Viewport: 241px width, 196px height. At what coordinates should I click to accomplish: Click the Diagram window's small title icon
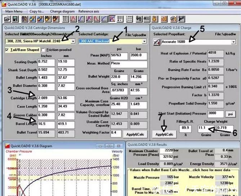tap(7, 146)
